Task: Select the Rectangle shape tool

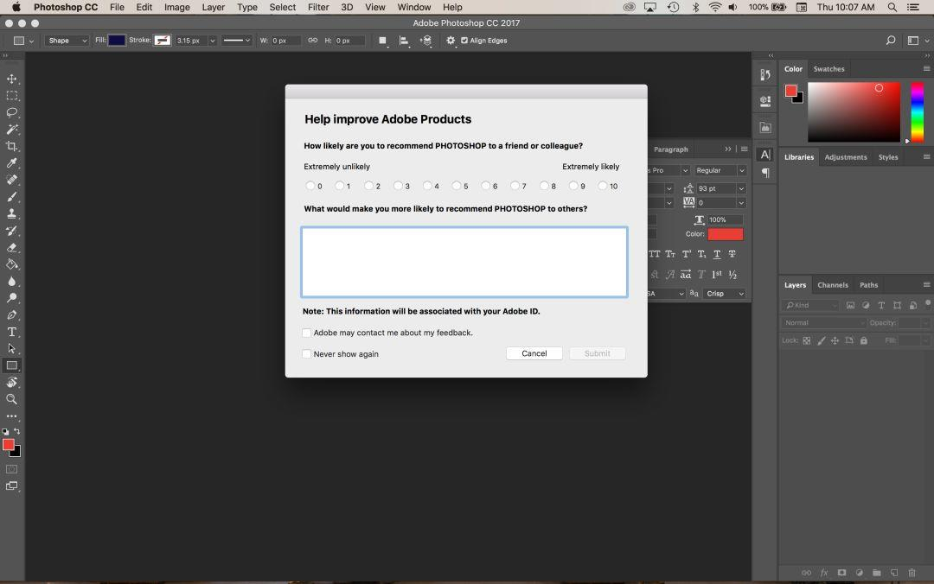Action: point(11,365)
